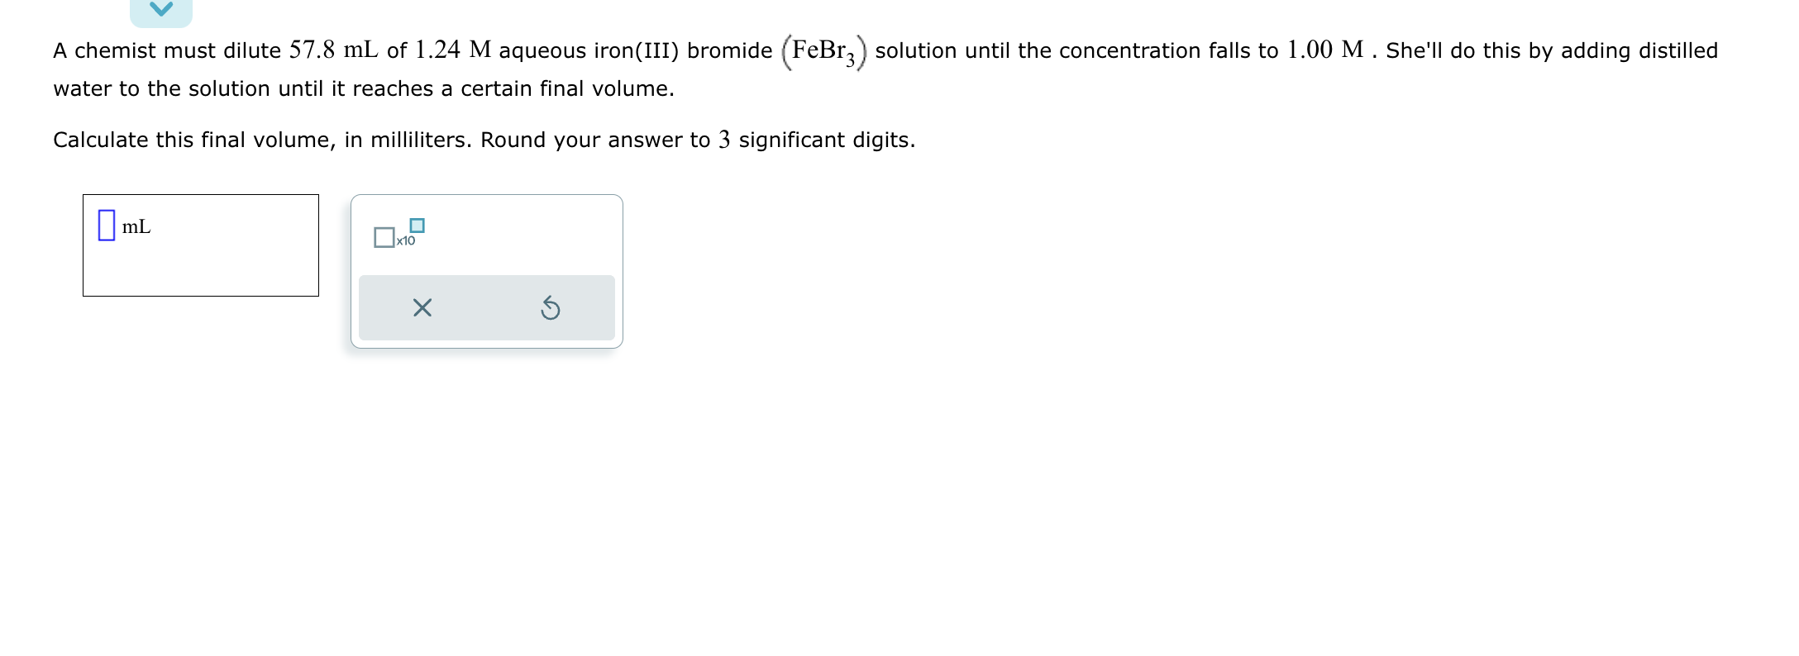The height and width of the screenshot is (656, 1799).
Task: Click the blue answer box before mL
Action: tap(106, 226)
